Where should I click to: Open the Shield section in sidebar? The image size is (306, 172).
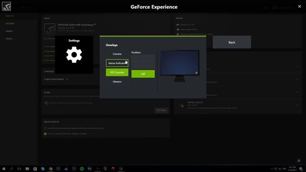pos(9,39)
